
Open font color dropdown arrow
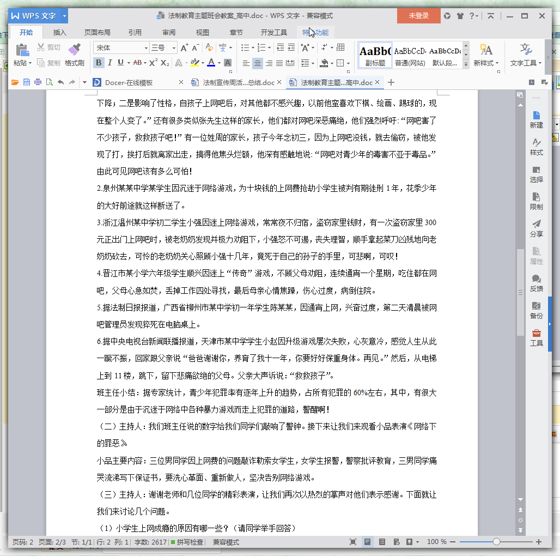(x=219, y=63)
